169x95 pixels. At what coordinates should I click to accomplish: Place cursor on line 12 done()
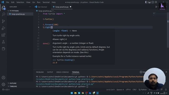coord(46,44)
